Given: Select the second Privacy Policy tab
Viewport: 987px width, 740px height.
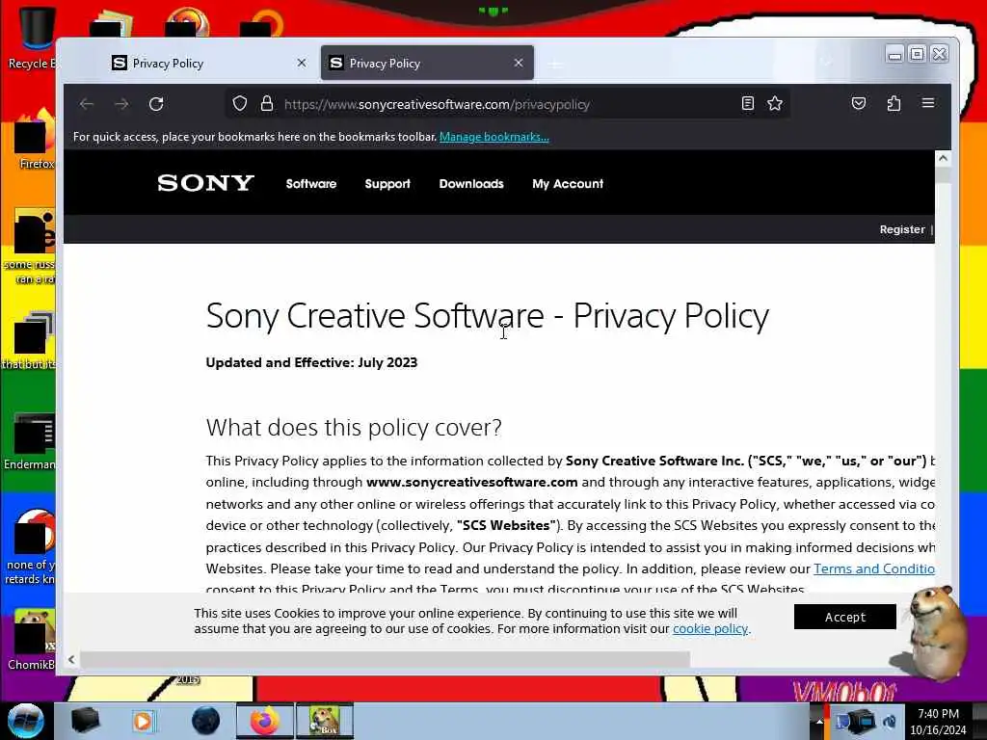Looking at the screenshot, I should pyautogui.click(x=427, y=63).
